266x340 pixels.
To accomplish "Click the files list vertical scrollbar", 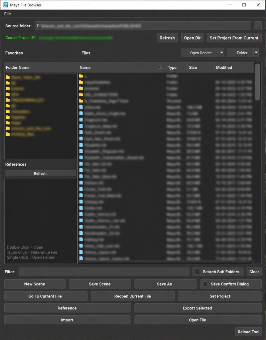I will pyautogui.click(x=257, y=82).
